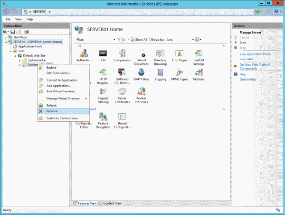This screenshot has height=215, width=285.
Task: Click the refresh icon beside address bar
Action: tap(257, 11)
